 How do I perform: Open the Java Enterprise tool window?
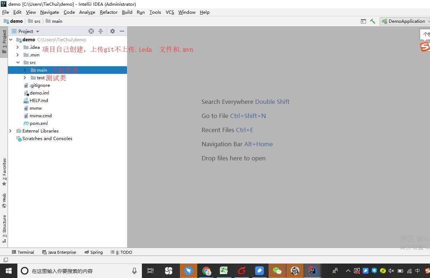[59, 252]
